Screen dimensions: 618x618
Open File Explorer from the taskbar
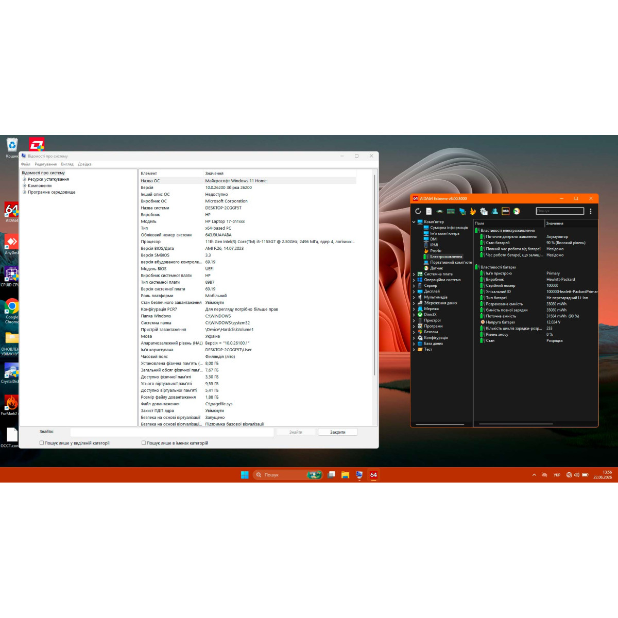(x=345, y=475)
